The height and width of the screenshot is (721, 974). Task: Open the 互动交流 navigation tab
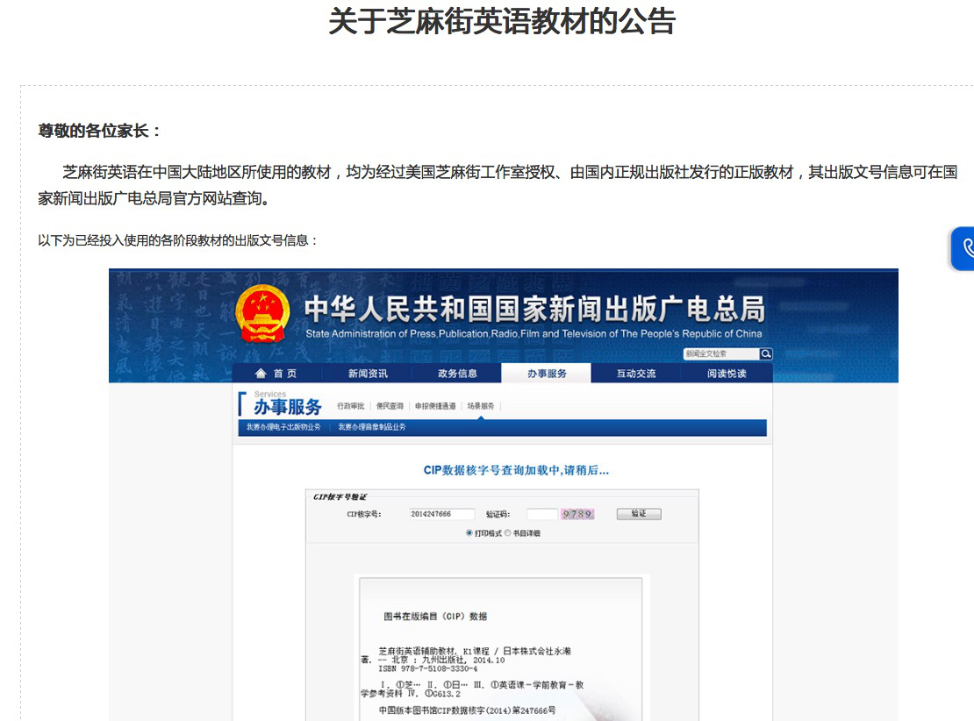click(636, 374)
